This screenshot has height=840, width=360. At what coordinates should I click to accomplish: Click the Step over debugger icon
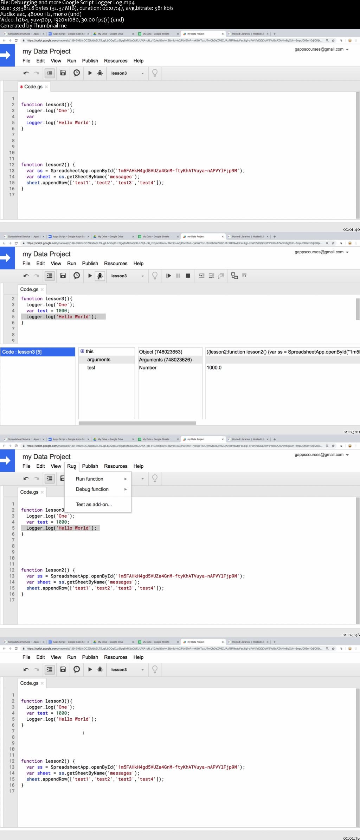click(211, 276)
